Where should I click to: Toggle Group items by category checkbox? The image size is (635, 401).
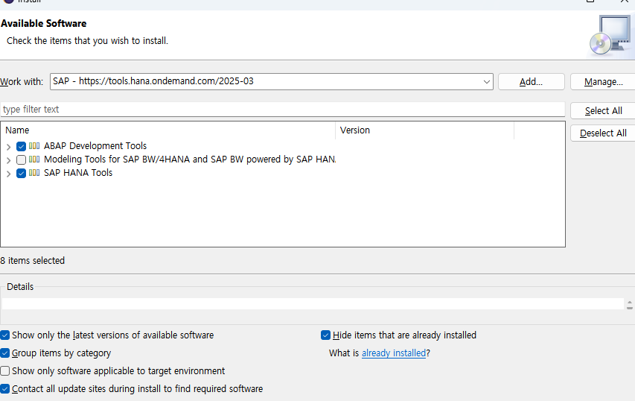[5, 353]
